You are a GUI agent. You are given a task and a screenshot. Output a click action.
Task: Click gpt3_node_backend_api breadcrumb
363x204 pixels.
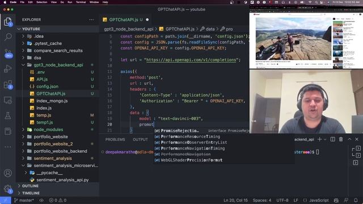point(129,29)
